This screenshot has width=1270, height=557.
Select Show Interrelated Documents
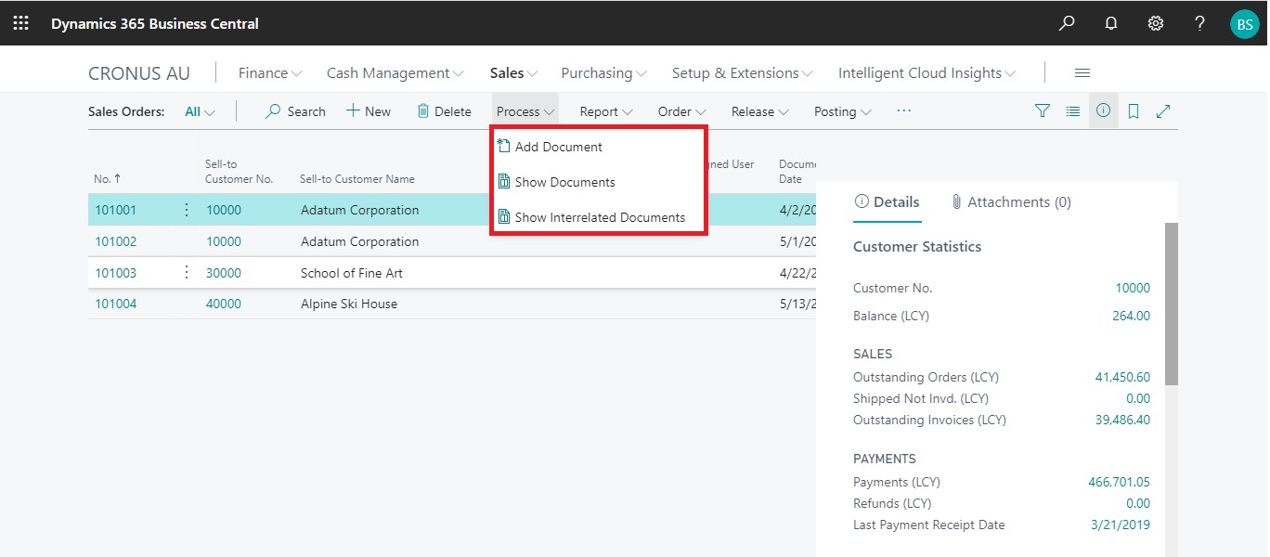coord(600,217)
